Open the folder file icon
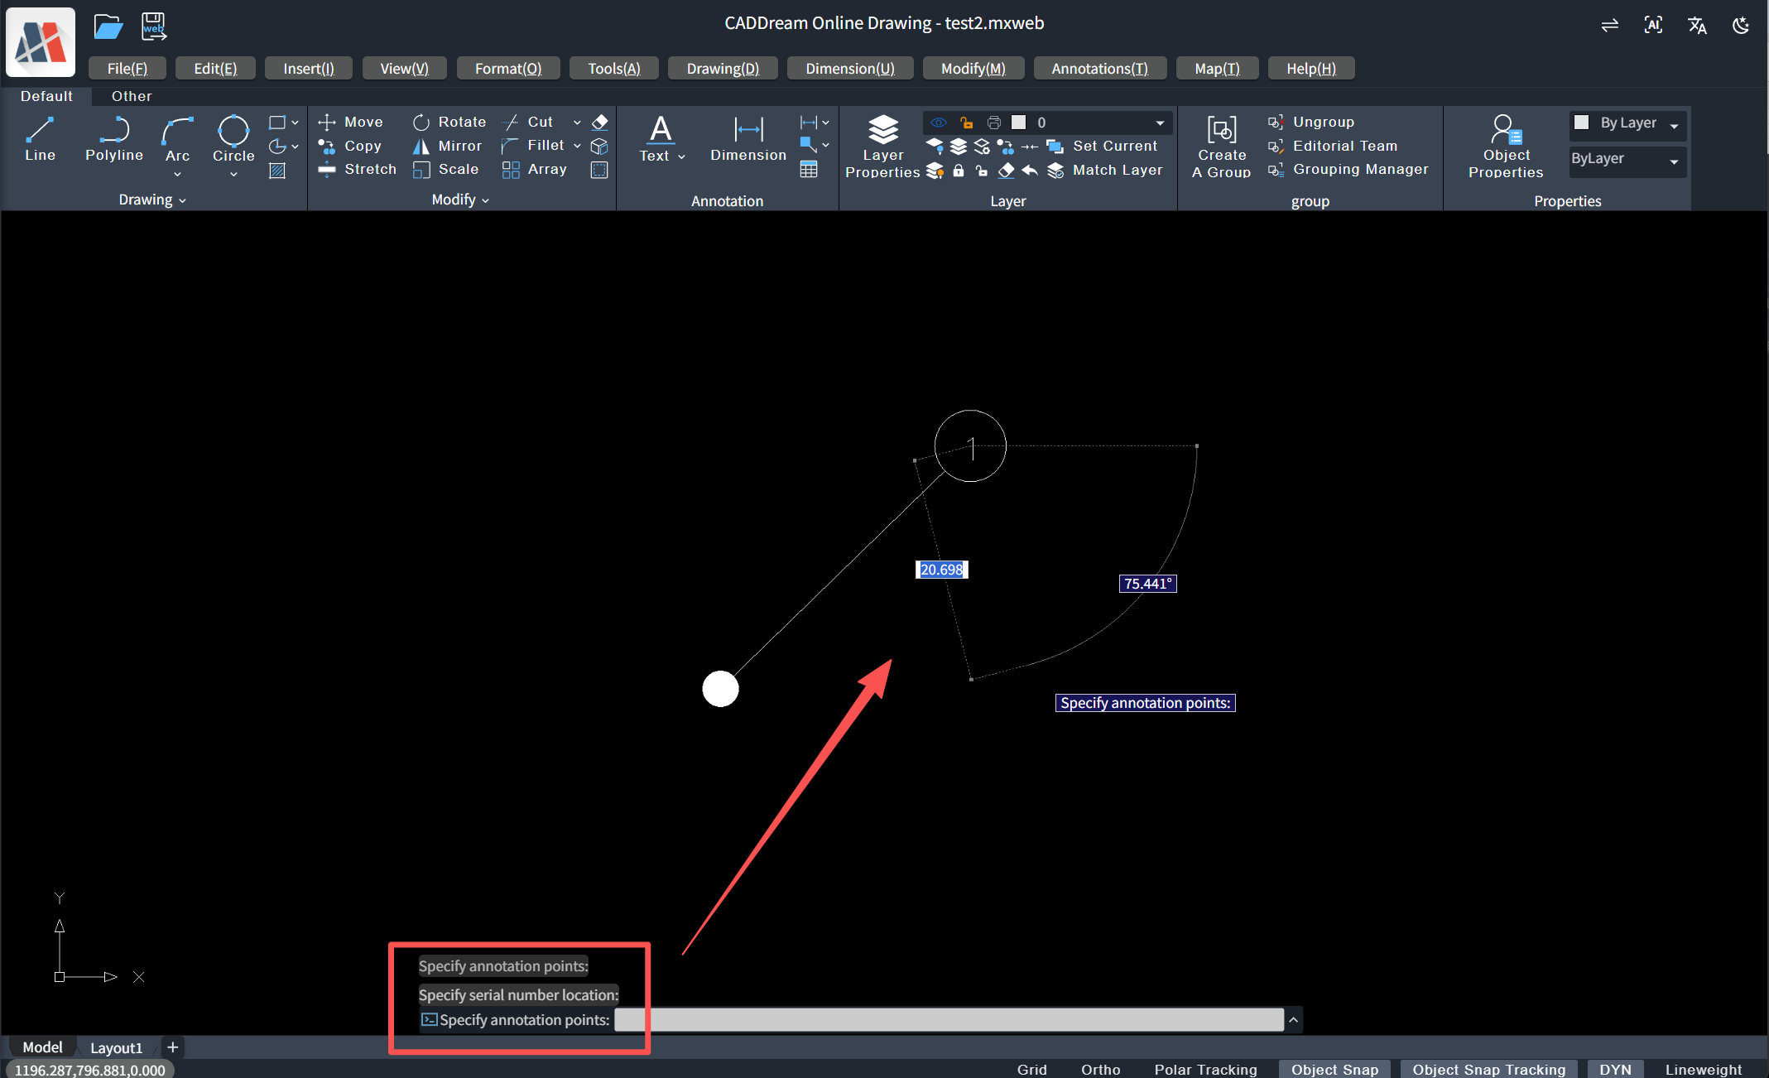This screenshot has width=1769, height=1078. click(108, 26)
